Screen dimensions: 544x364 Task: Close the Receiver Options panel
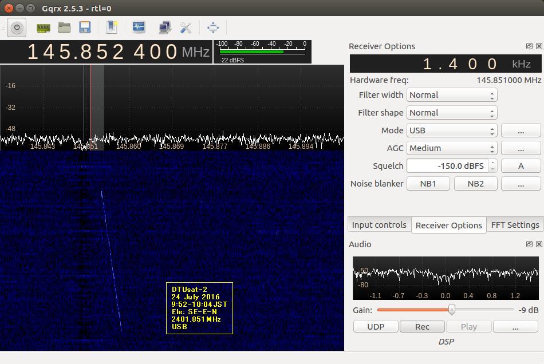[539, 46]
